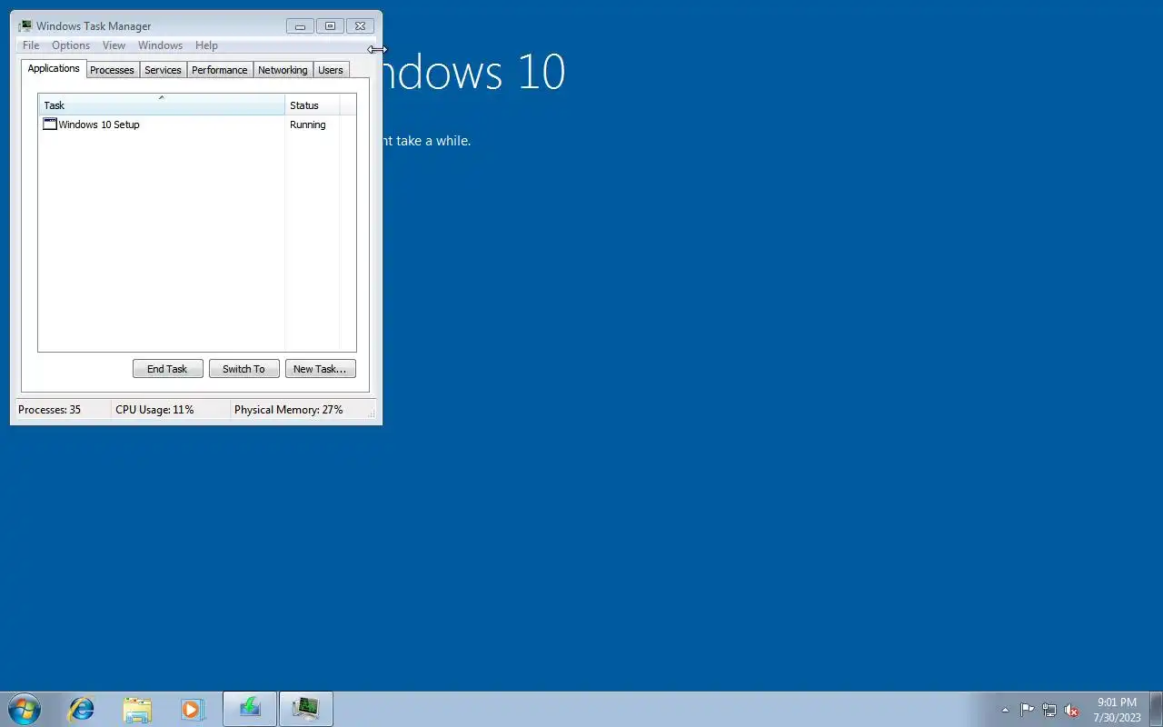Open the Action Center flag icon
Image resolution: width=1163 pixels, height=727 pixels.
pos(1027,710)
